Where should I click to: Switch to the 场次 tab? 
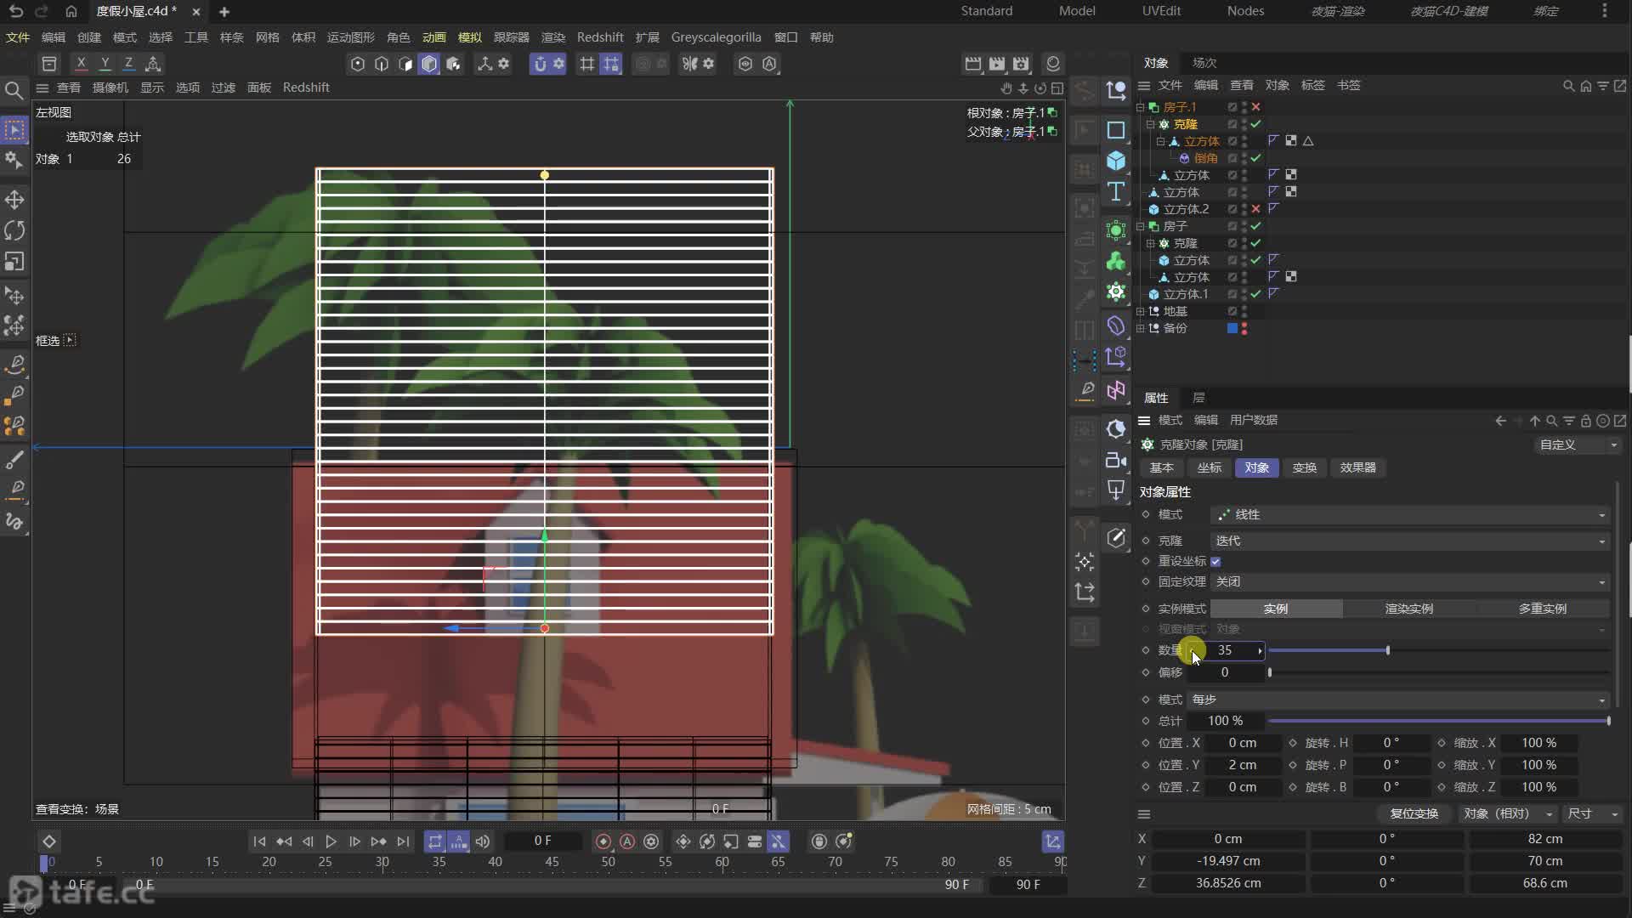point(1204,63)
